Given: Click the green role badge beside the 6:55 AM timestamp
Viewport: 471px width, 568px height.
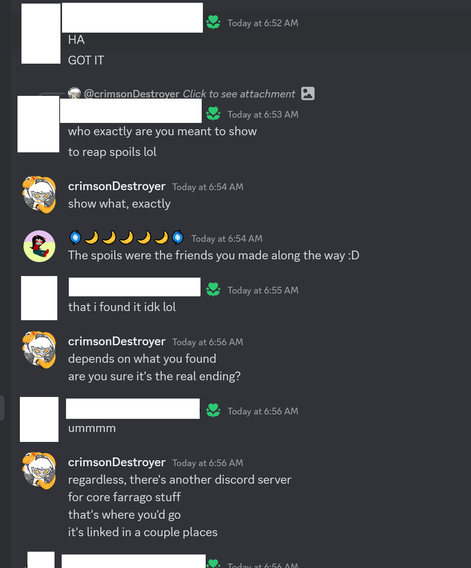Looking at the screenshot, I should (x=213, y=290).
